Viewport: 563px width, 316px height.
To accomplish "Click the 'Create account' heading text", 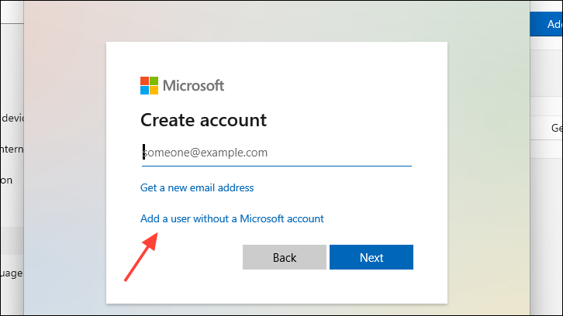I will point(203,120).
